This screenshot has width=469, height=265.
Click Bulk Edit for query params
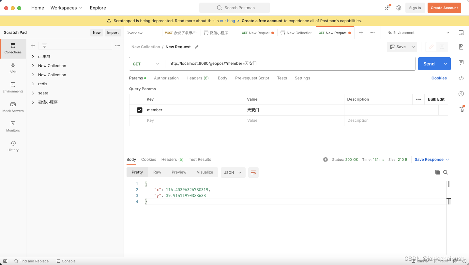pos(436,99)
